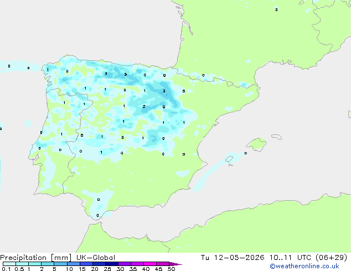The image size is (351, 271).
Task: Click the 0.1–0.5 mm palest legend swatch
Action: coord(9,264)
